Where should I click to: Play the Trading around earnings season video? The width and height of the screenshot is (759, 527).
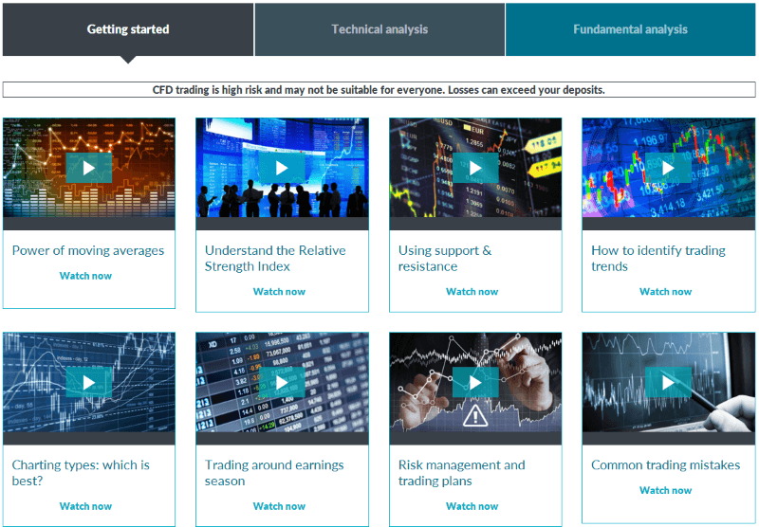pos(282,382)
